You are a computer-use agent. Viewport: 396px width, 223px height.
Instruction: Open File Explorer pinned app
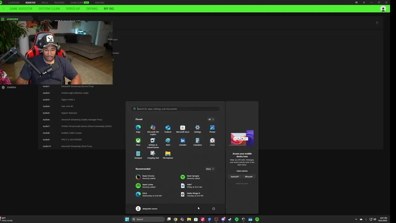[x=168, y=155]
